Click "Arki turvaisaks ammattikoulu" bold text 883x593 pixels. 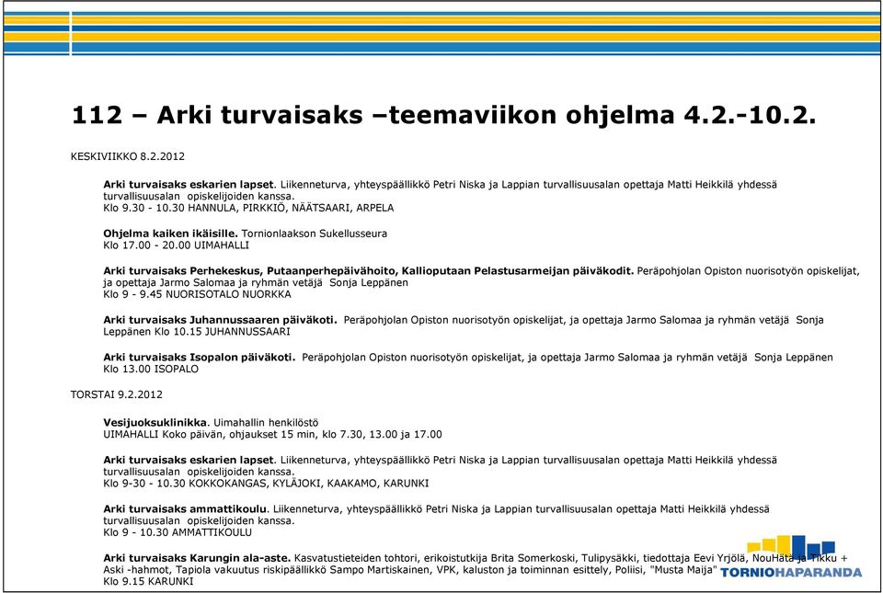point(185,509)
